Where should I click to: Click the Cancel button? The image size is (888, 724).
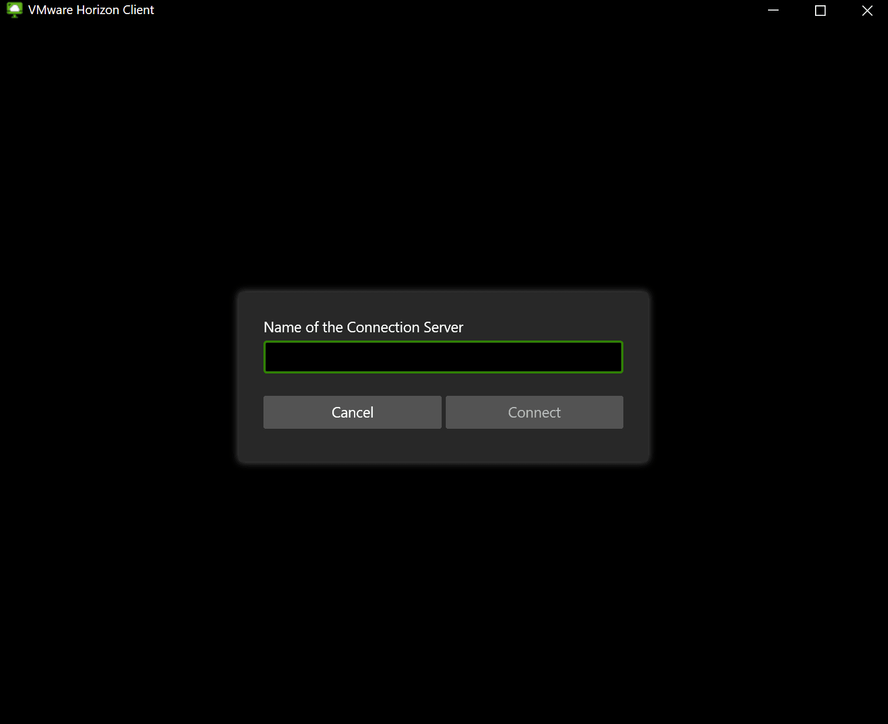352,412
